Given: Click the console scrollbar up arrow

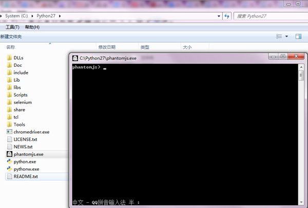Looking at the screenshot, I should click(x=301, y=67).
